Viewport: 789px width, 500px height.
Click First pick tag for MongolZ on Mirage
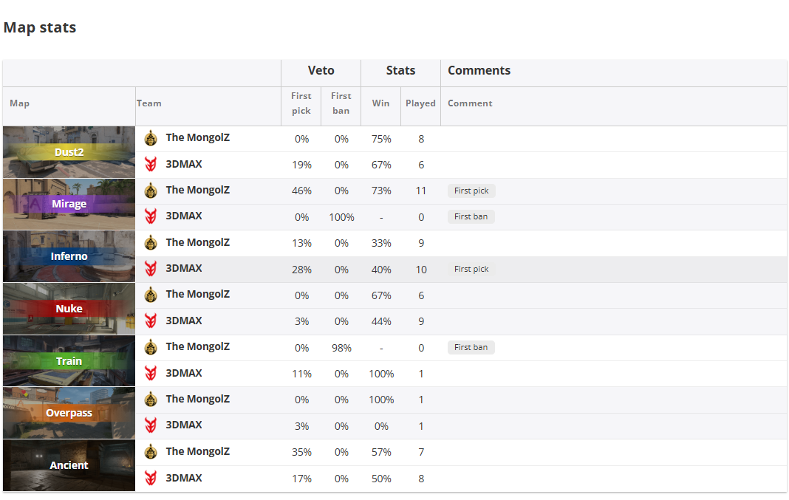point(471,191)
